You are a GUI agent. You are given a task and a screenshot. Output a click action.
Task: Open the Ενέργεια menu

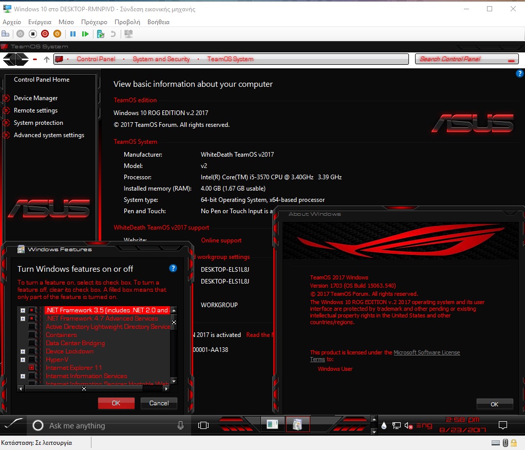tap(40, 22)
